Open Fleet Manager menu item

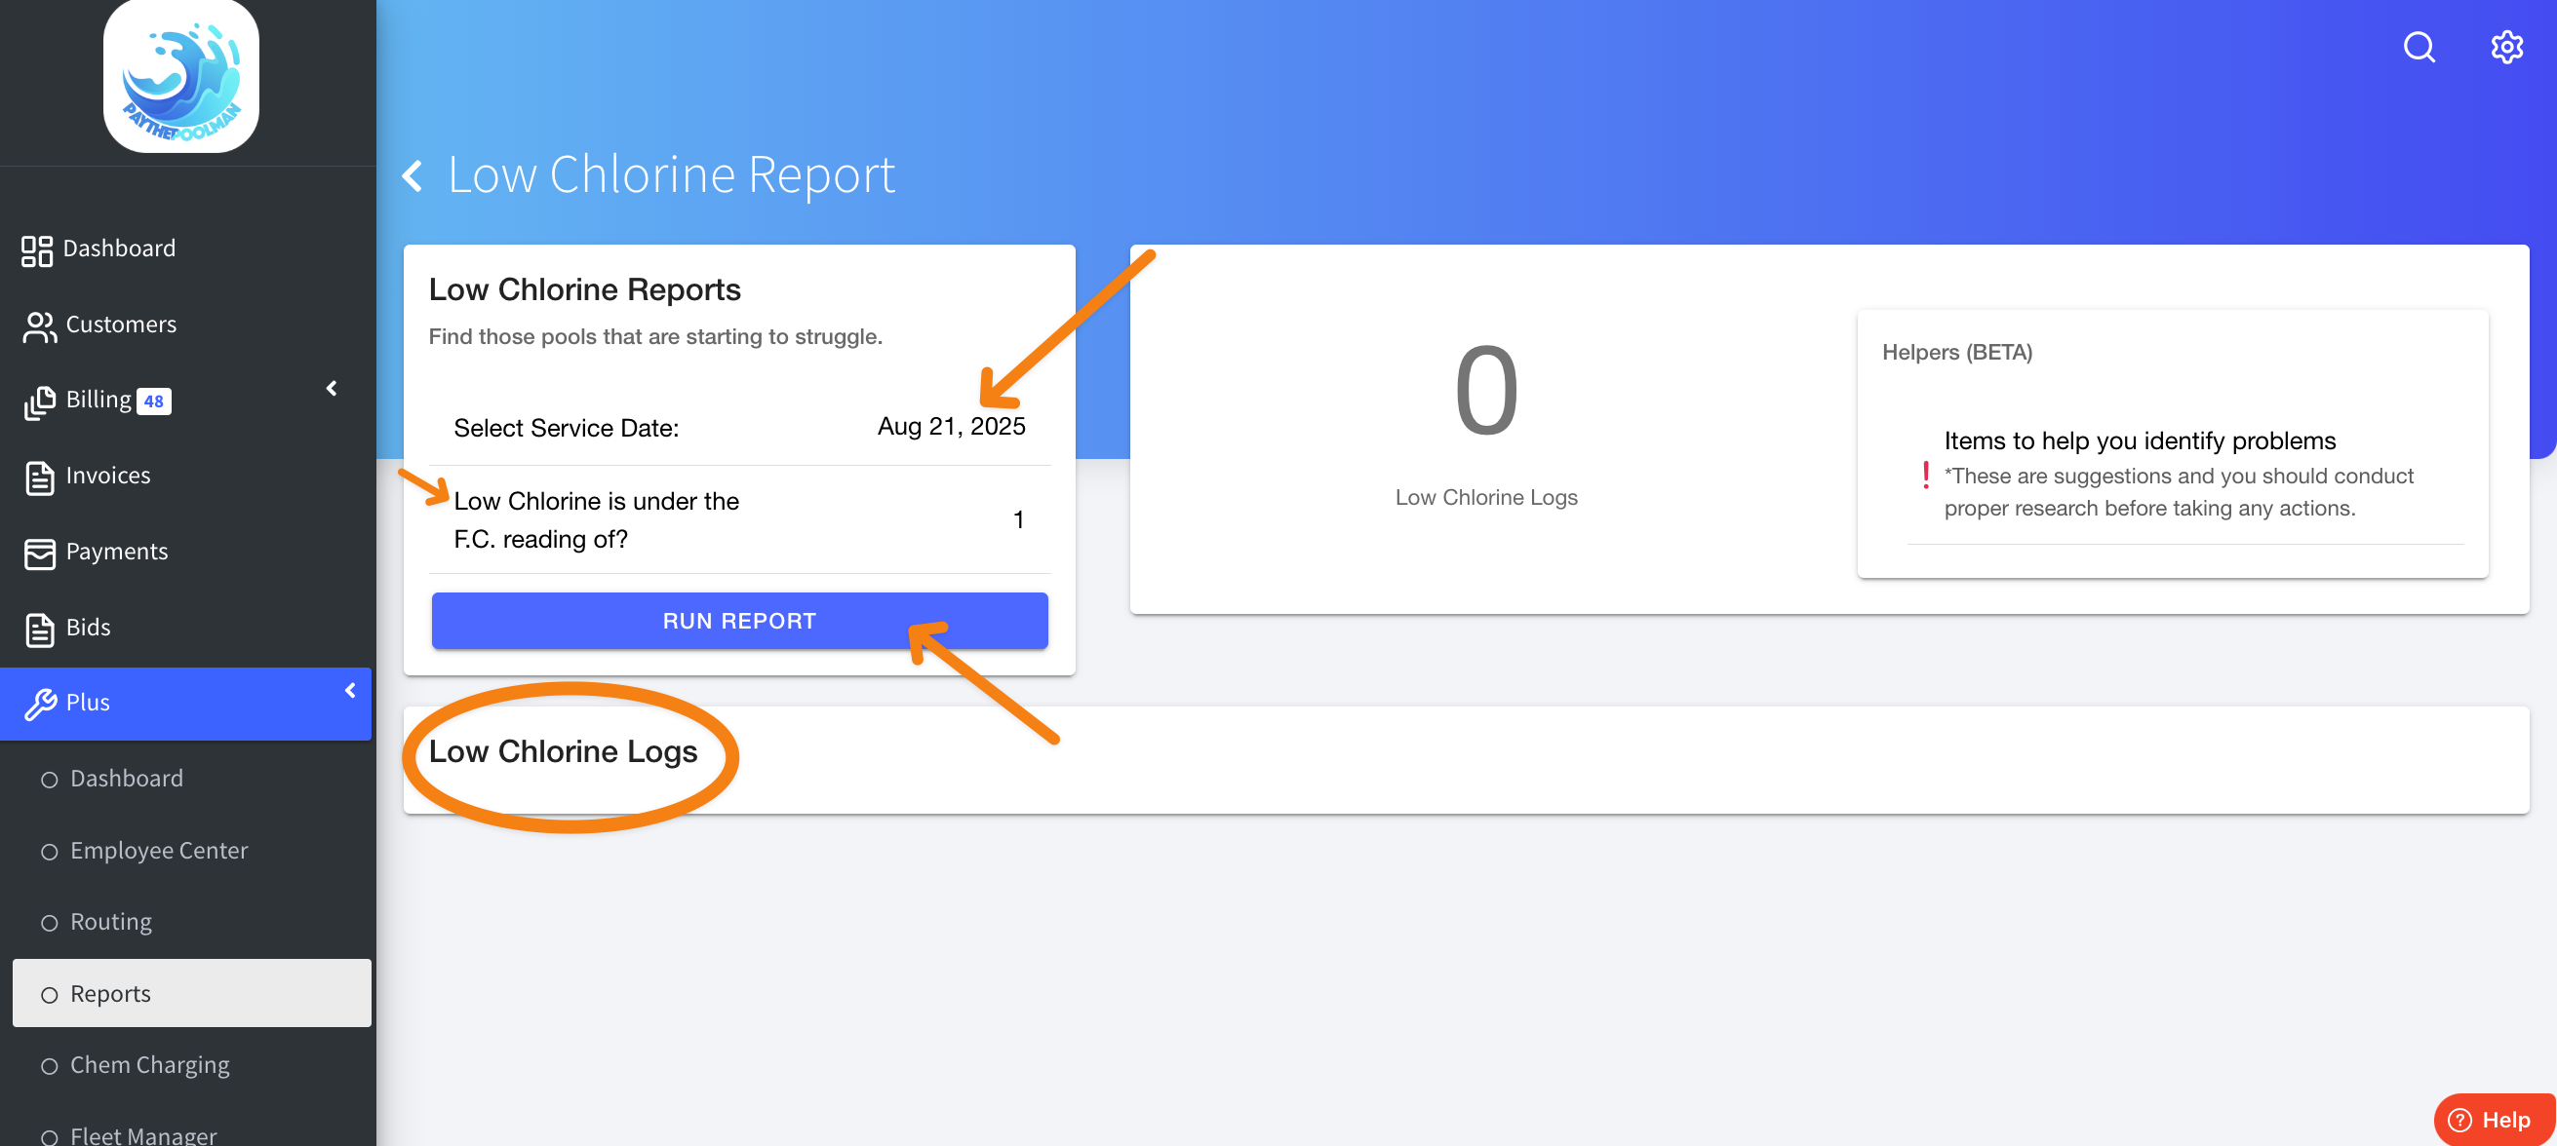click(x=143, y=1134)
